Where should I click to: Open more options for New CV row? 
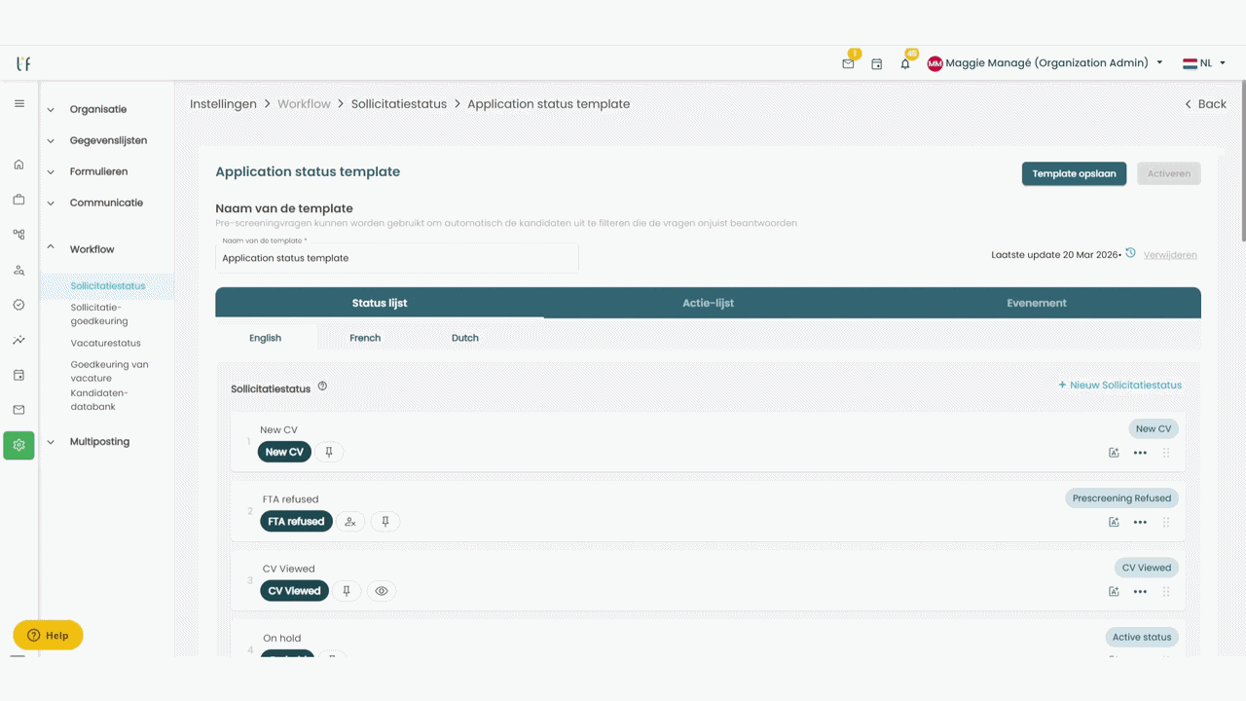click(x=1140, y=453)
